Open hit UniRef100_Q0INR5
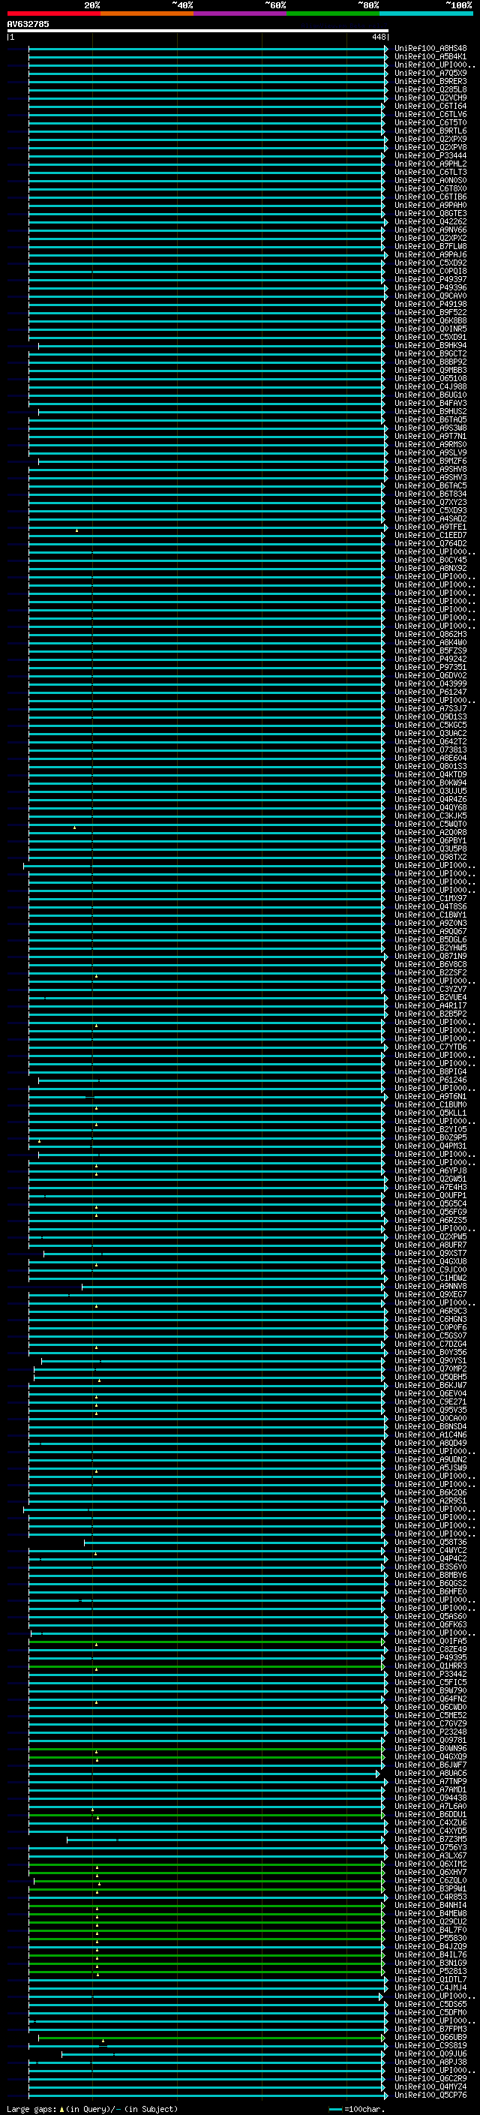 [x=430, y=329]
